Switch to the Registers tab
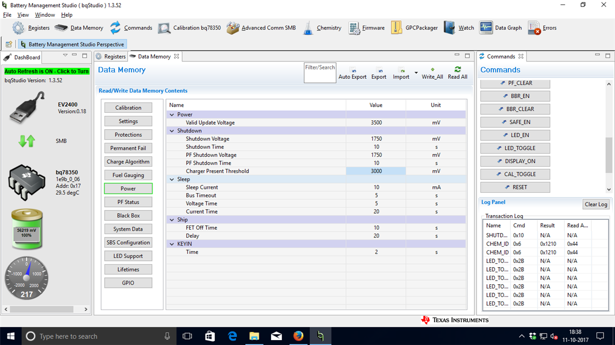The image size is (615, 345). (x=110, y=56)
